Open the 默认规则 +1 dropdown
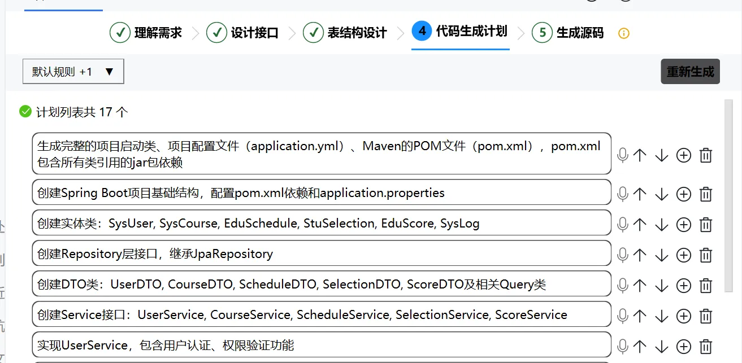Screen dimensions: 742x363 [73, 72]
